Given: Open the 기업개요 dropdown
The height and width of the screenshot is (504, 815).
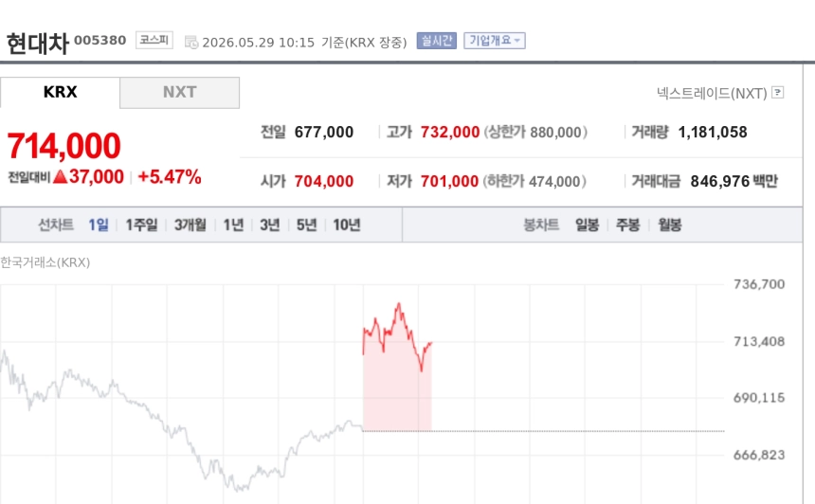Looking at the screenshot, I should point(495,41).
